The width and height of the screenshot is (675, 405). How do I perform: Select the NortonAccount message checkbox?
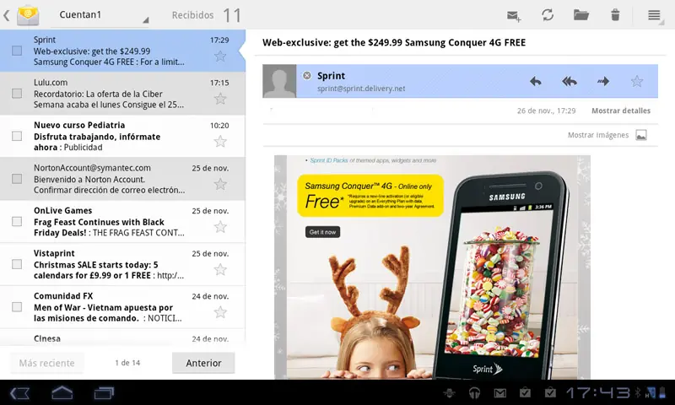(x=17, y=179)
